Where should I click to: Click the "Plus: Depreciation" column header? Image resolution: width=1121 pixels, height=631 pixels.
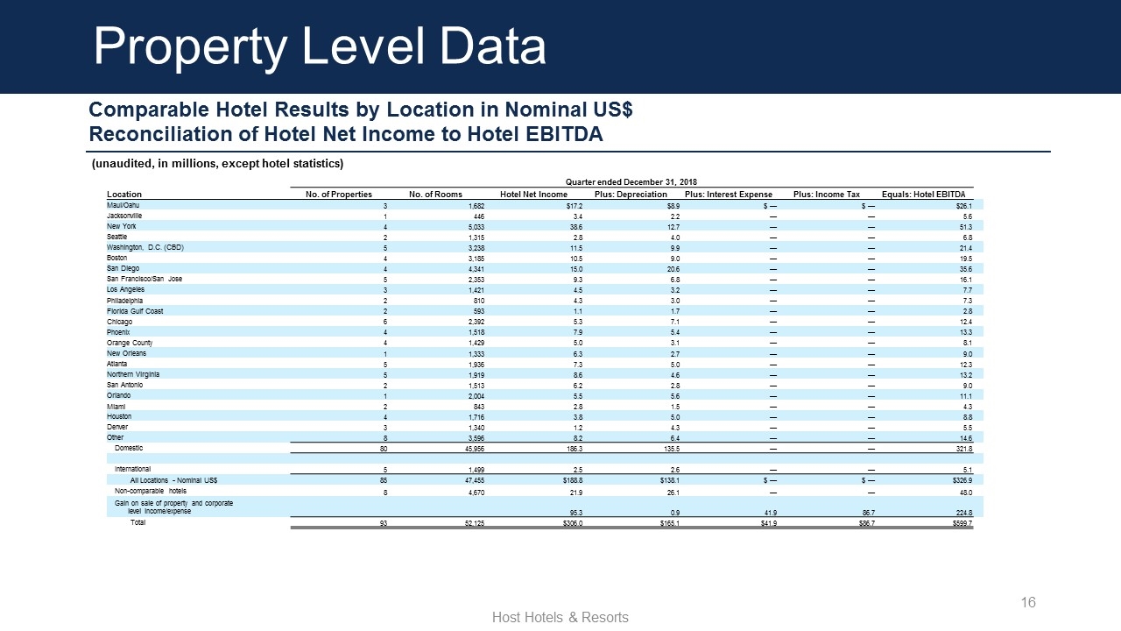(631, 194)
